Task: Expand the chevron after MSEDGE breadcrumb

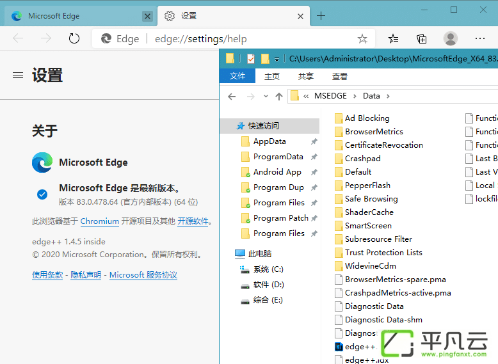Action: click(x=355, y=96)
